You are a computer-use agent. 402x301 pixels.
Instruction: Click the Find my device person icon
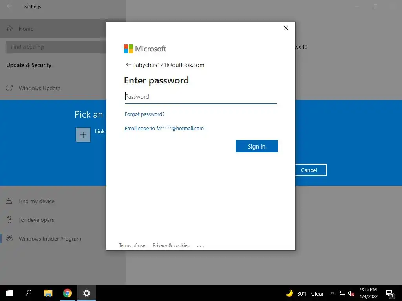point(9,201)
